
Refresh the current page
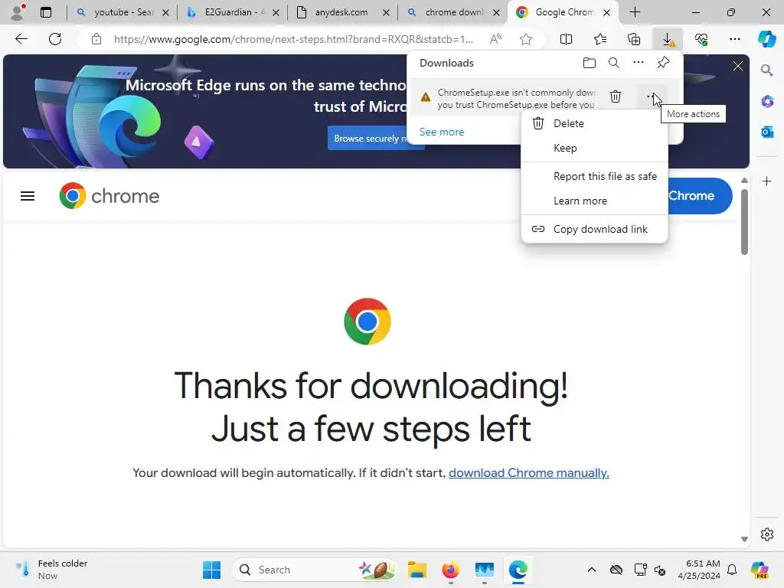[x=55, y=39]
